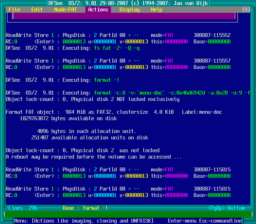
Task: Click the purple bar at top of output
Action: (x=124, y=16)
